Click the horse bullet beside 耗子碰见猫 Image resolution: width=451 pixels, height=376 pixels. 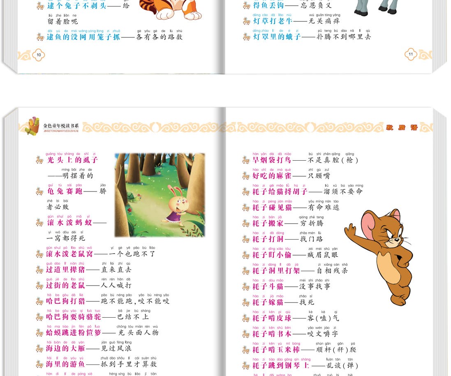coord(246,207)
